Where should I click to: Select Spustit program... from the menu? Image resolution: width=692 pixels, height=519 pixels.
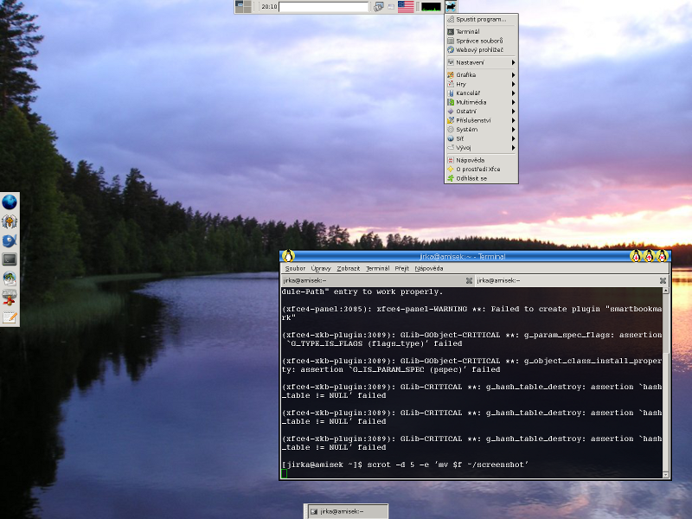tap(481, 18)
